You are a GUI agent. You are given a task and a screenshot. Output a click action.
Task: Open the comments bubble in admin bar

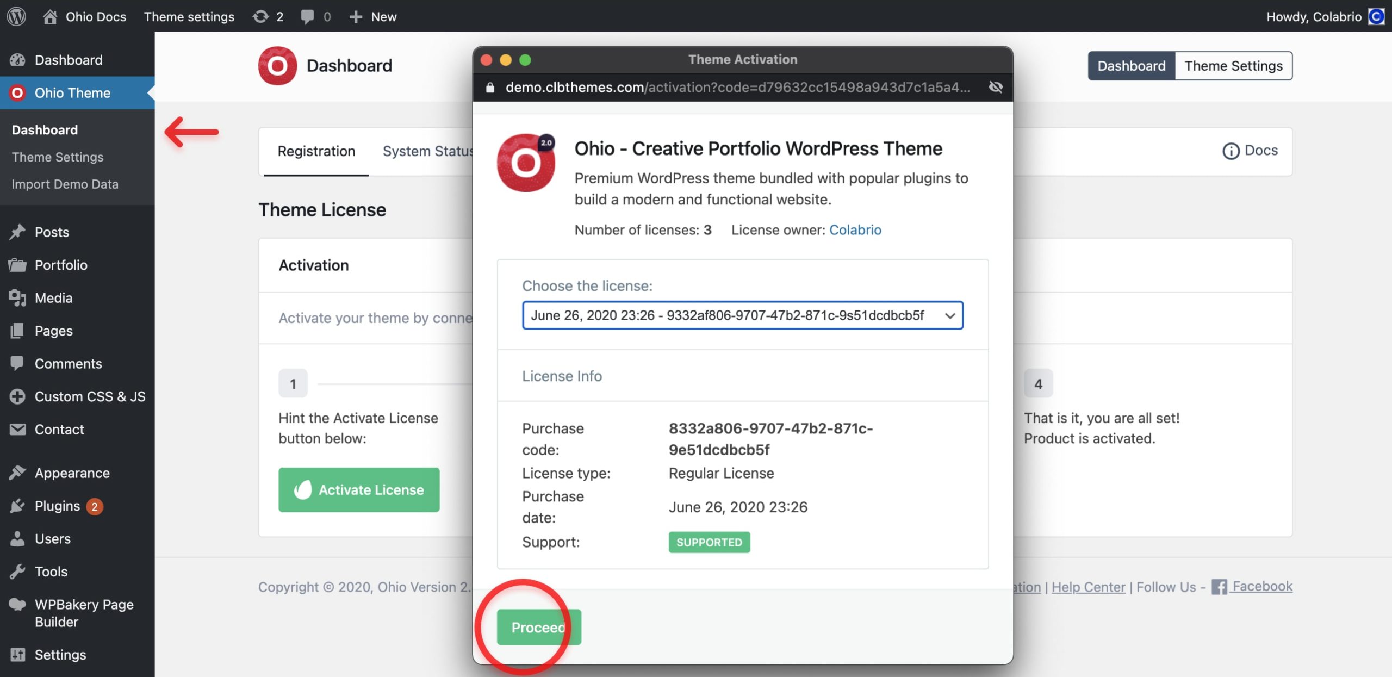315,16
